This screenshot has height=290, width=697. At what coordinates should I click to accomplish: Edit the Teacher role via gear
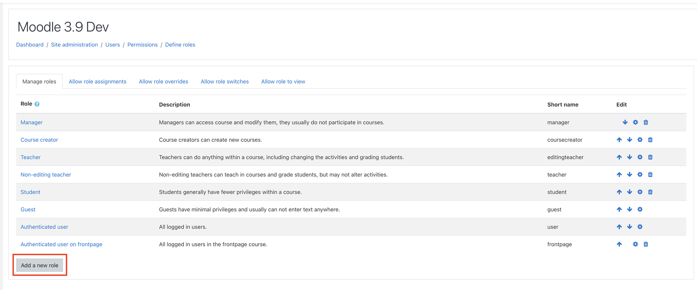point(640,157)
